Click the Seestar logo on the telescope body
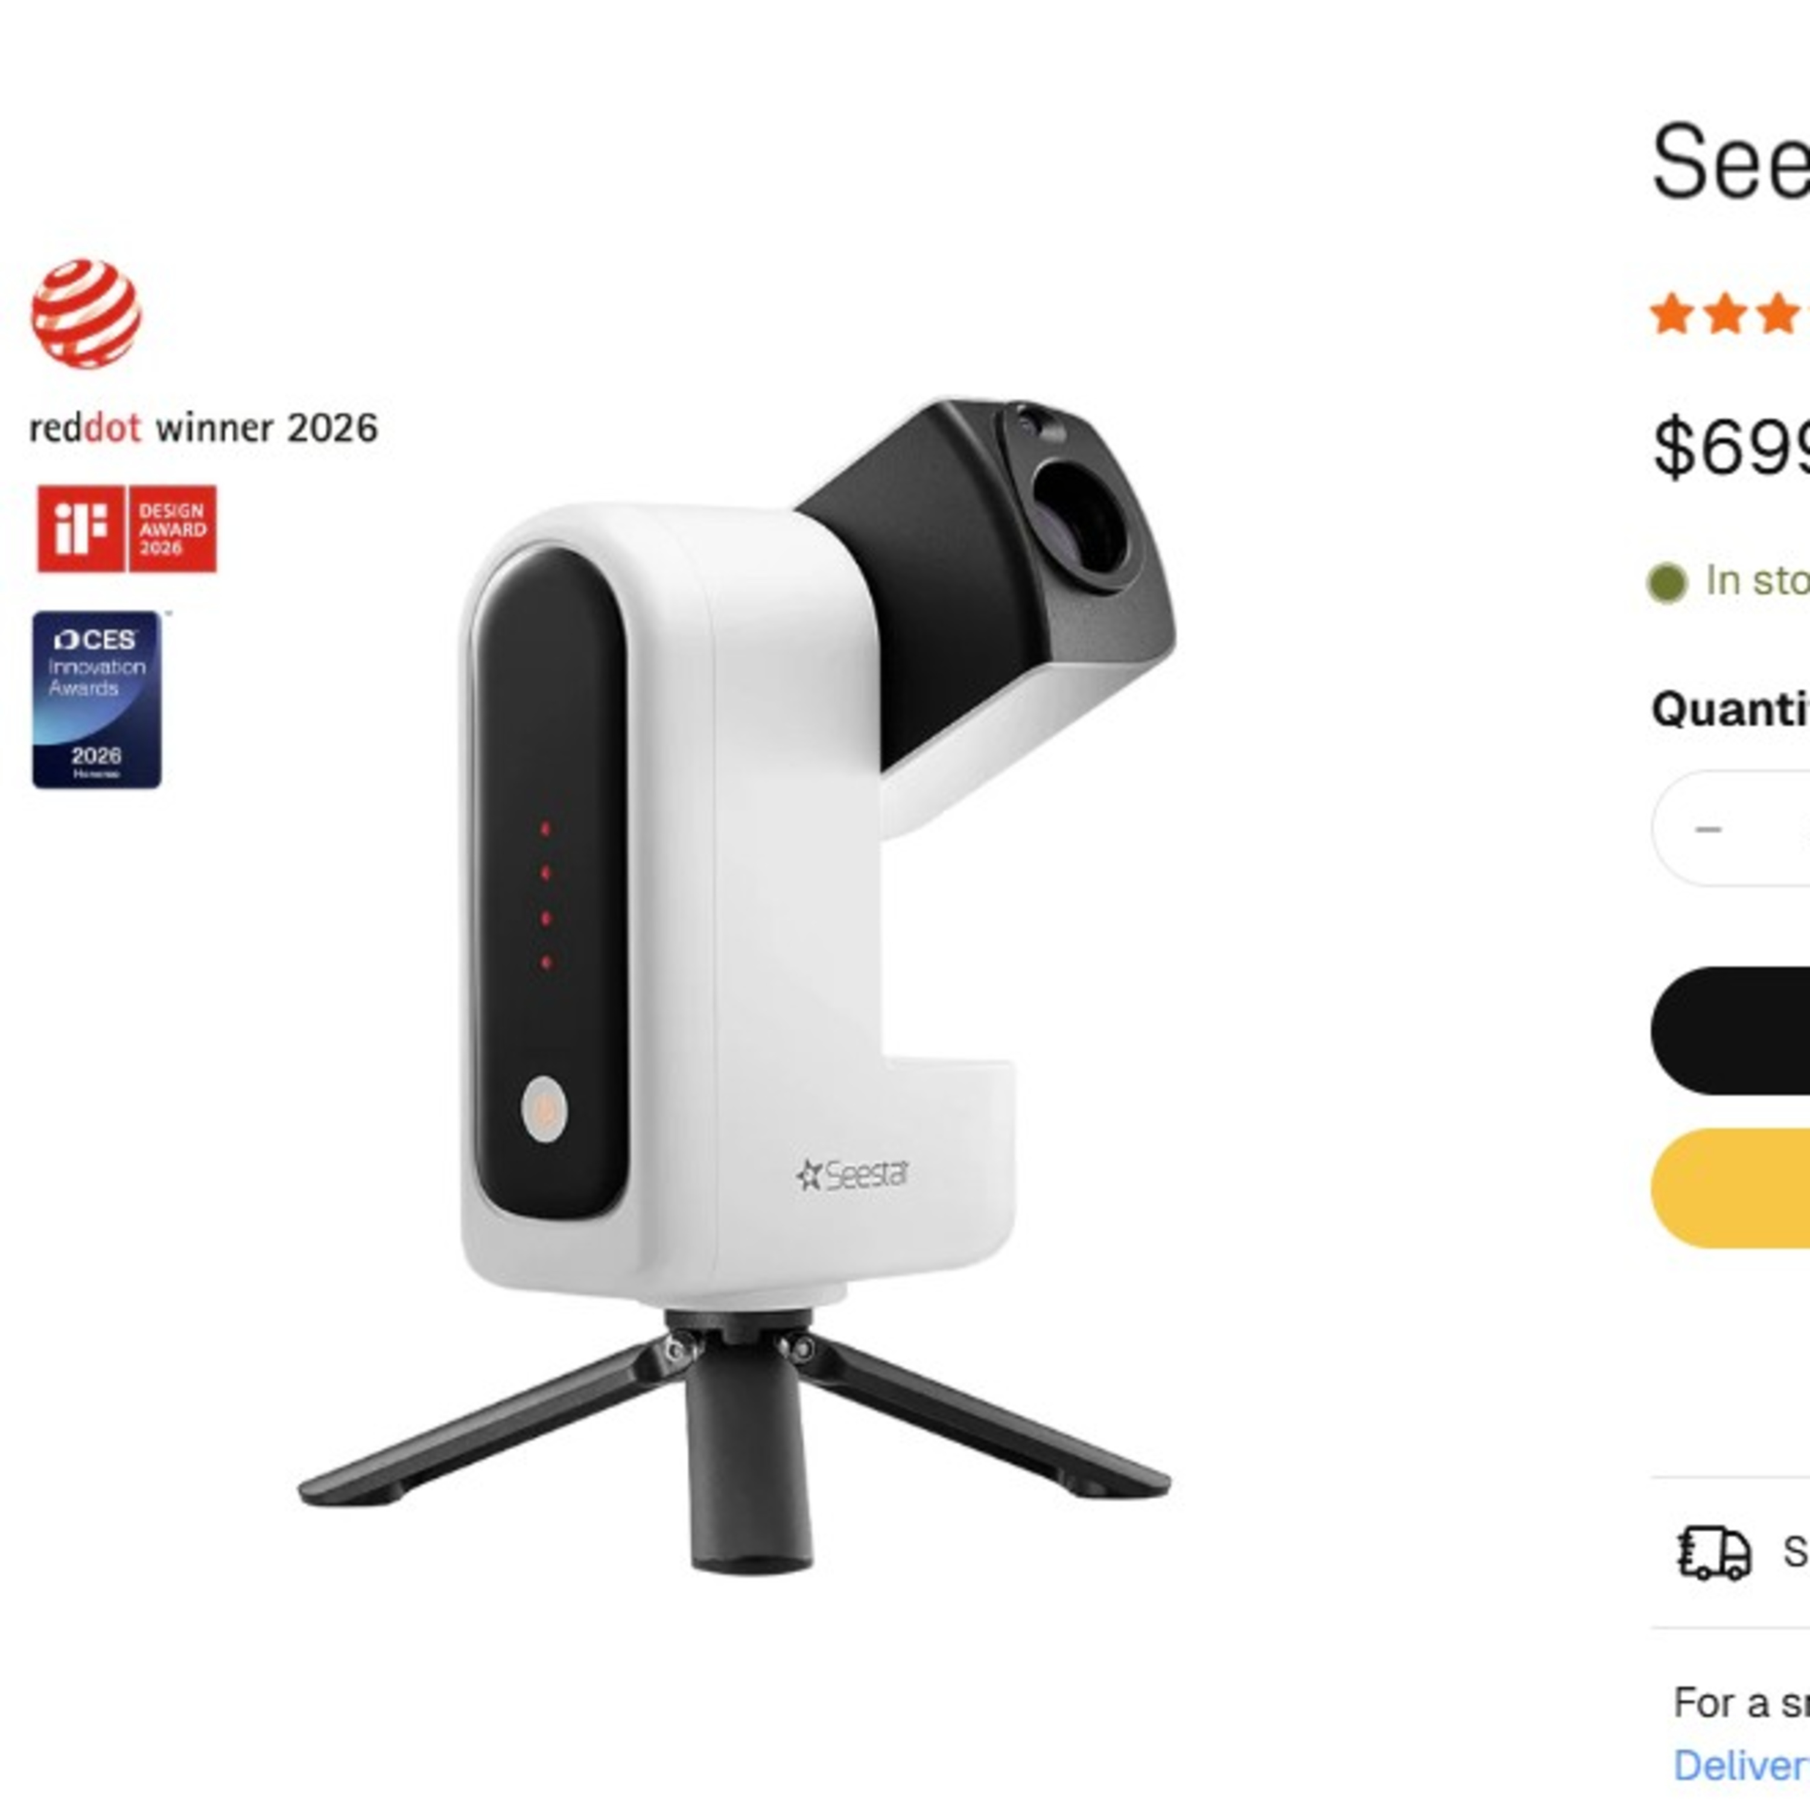 pyautogui.click(x=853, y=1175)
